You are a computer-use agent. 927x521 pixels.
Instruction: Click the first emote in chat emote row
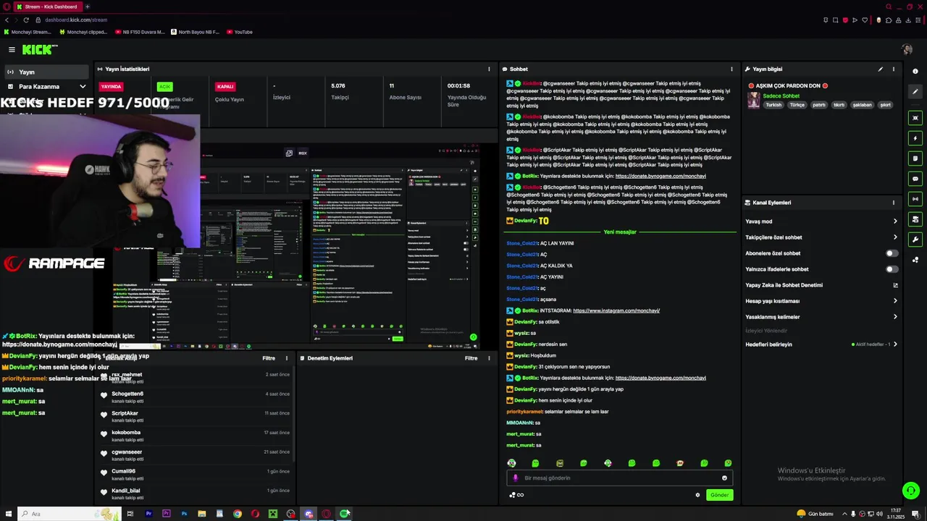click(x=511, y=463)
